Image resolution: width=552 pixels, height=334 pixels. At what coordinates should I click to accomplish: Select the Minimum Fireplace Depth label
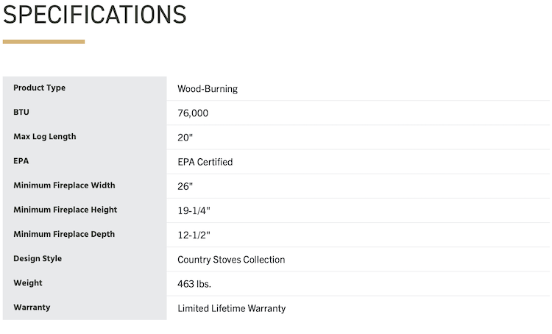pos(64,234)
